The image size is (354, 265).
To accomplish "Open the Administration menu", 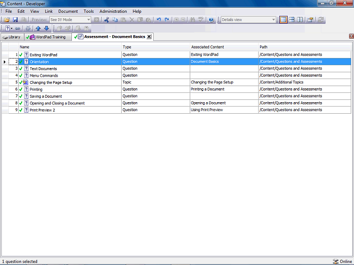I will pos(113,11).
